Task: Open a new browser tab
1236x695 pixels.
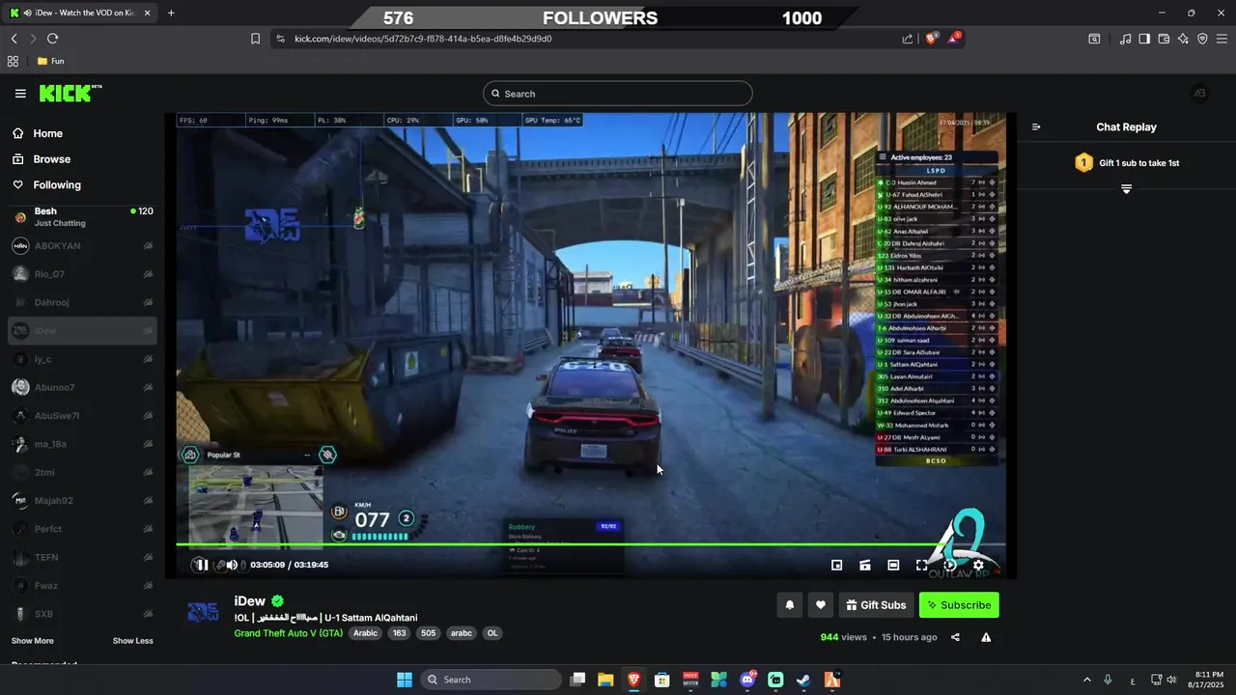Action: (x=171, y=13)
